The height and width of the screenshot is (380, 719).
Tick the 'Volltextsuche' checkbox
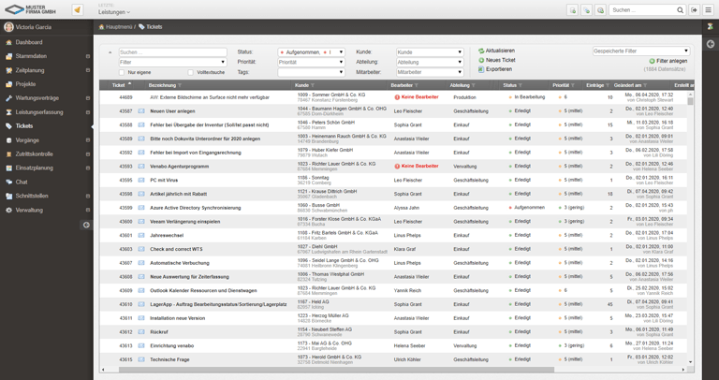coord(190,72)
